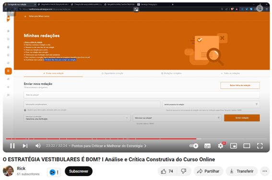This screenshot has width=272, height=180.
Task: Click the highlighted orange sidebar redações icon
Action: [x=8, y=71]
